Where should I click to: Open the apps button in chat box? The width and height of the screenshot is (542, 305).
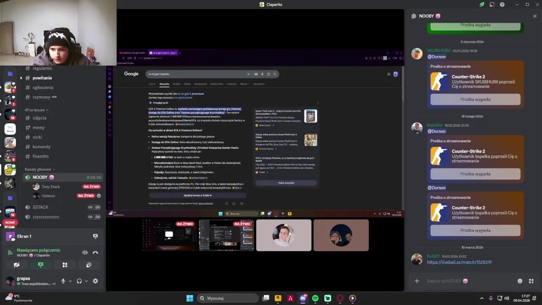pos(531,281)
